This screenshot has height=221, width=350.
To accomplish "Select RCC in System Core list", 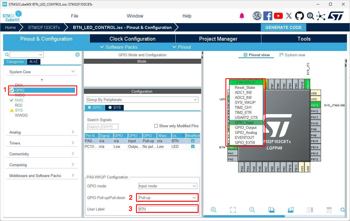I will click(x=19, y=105).
